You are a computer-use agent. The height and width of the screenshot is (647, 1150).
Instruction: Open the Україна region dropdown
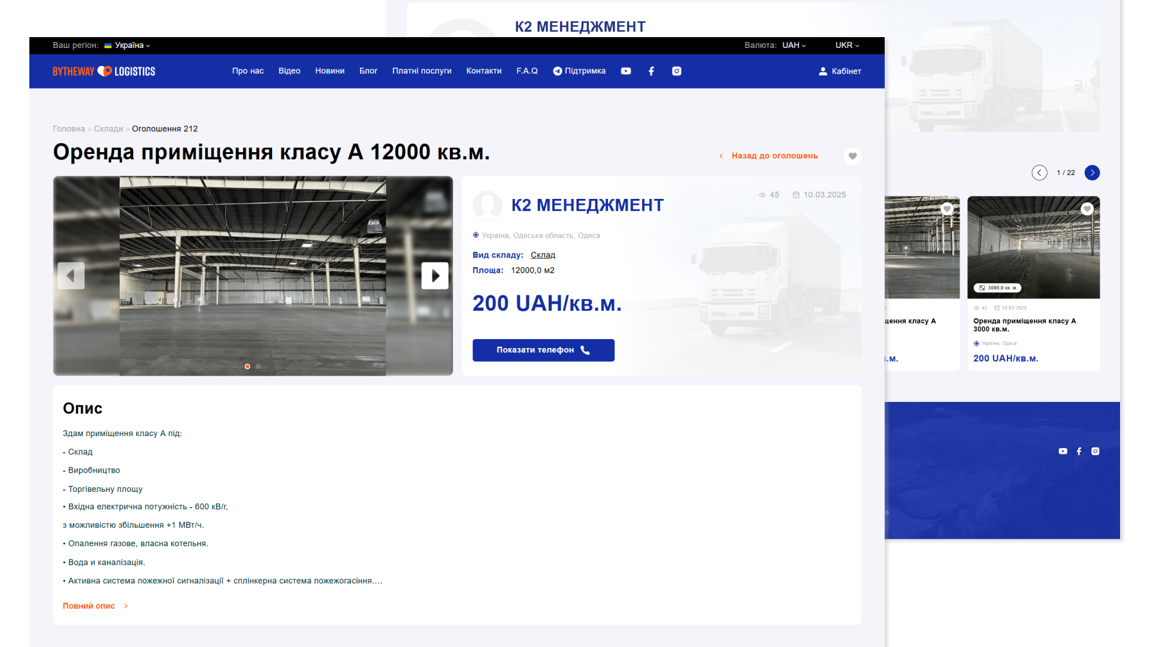pyautogui.click(x=127, y=46)
